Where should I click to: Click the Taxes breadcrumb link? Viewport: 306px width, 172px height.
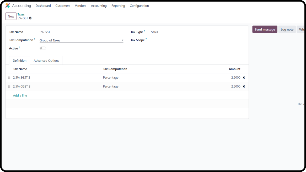tap(21, 14)
